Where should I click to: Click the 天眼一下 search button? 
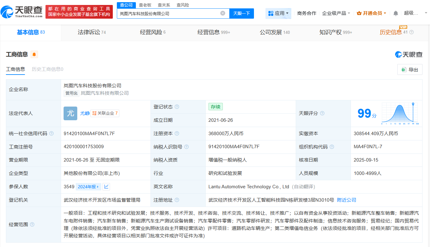[x=241, y=13]
